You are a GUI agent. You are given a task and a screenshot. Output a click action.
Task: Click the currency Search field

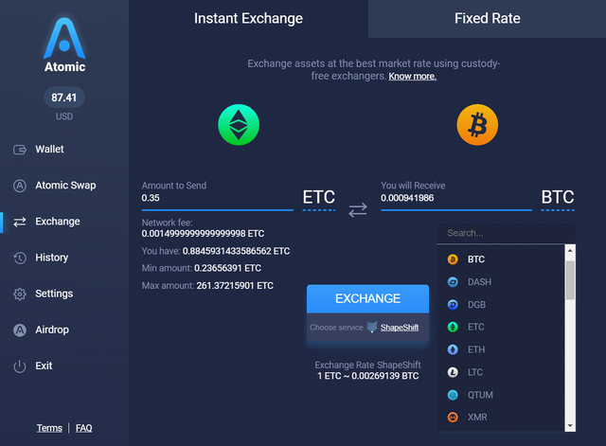point(506,234)
